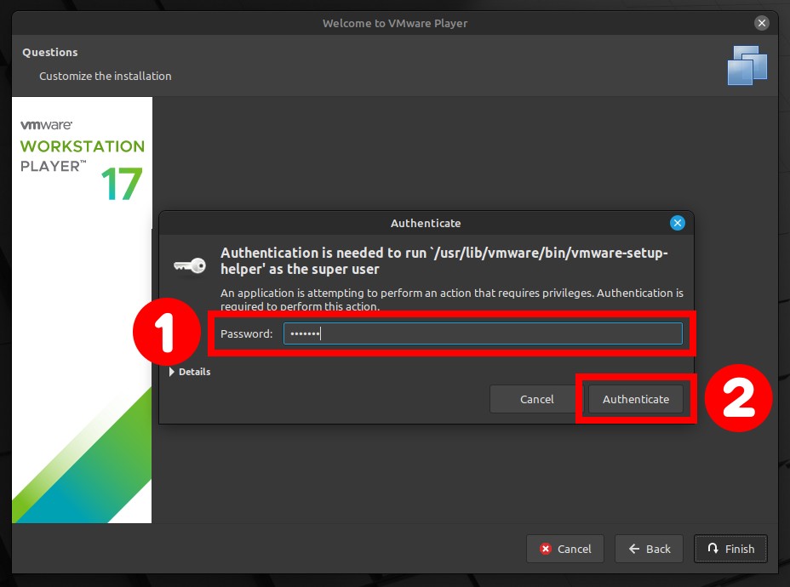Close the Authenticate dialog with blue X
The height and width of the screenshot is (587, 790).
coord(677,223)
